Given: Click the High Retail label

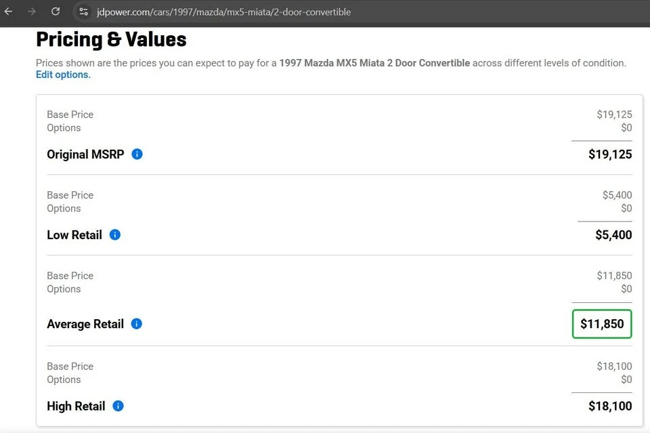Looking at the screenshot, I should [76, 406].
